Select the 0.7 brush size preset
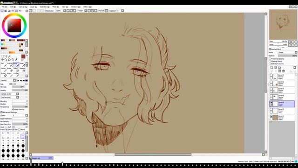The image size is (298, 168). [3, 134]
